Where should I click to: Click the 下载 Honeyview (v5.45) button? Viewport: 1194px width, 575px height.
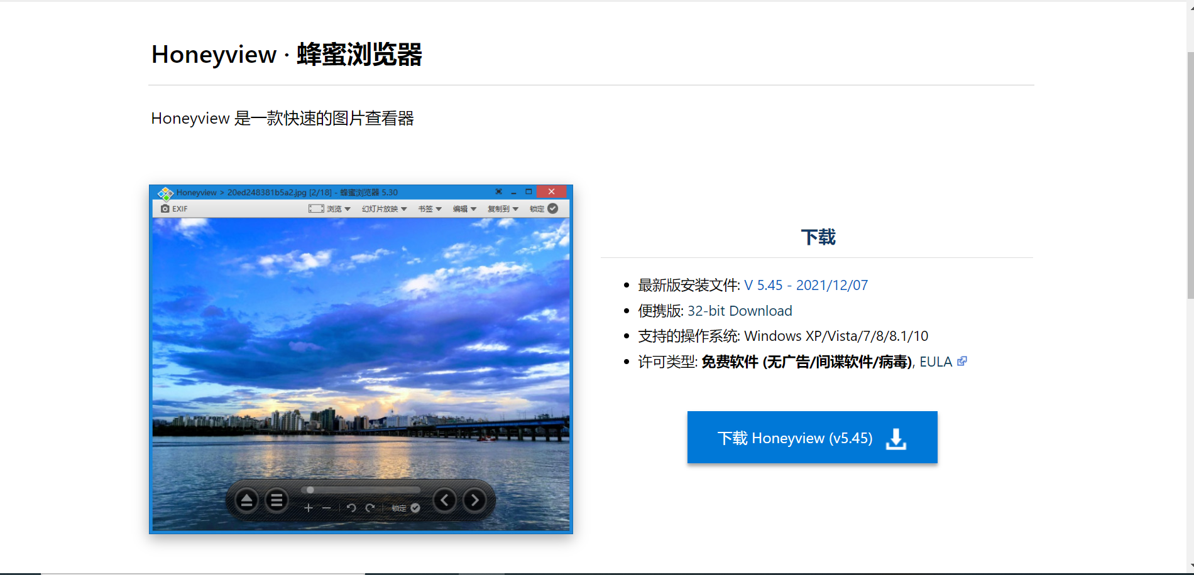pos(811,438)
